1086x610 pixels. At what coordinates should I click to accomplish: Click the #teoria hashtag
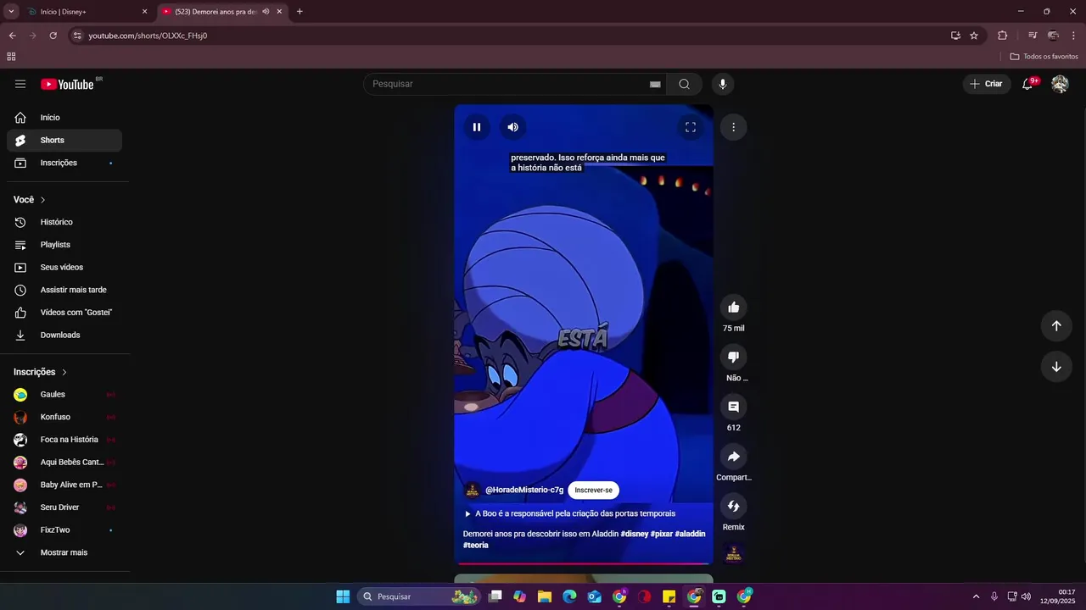476,545
